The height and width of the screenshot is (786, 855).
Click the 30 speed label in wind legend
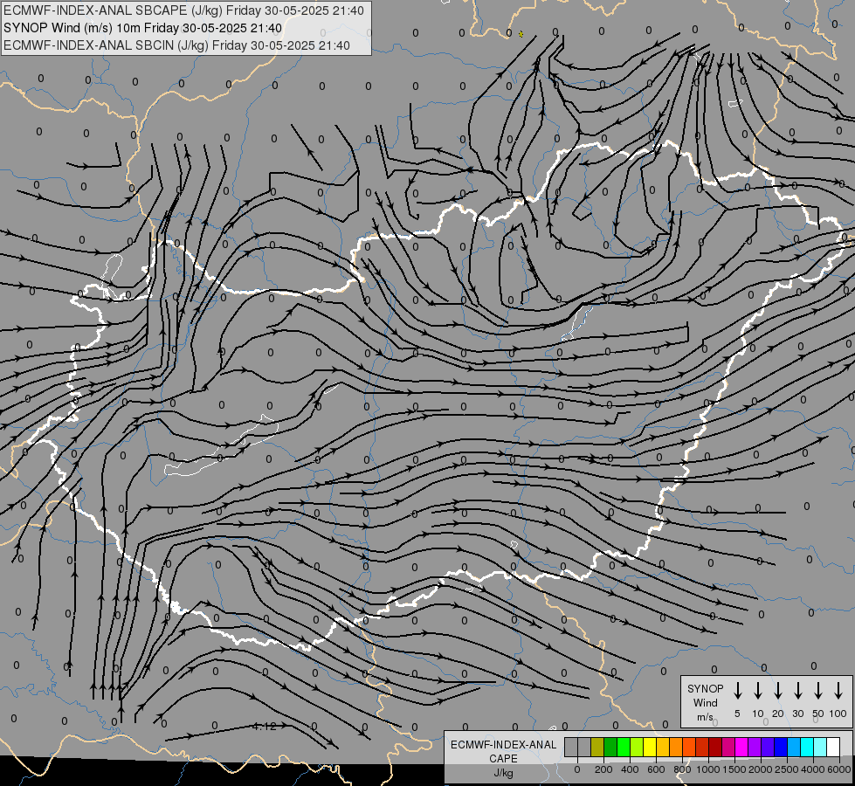798,714
